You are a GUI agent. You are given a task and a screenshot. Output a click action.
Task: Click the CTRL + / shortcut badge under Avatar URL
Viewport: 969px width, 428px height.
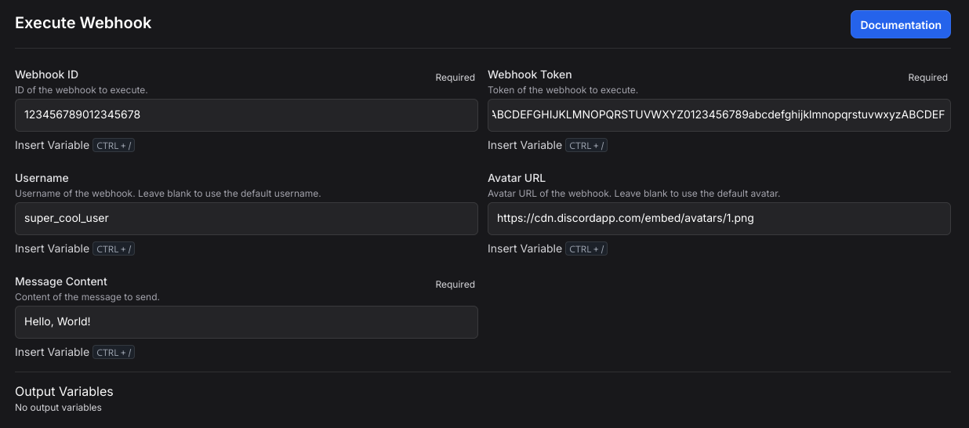pyautogui.click(x=586, y=249)
